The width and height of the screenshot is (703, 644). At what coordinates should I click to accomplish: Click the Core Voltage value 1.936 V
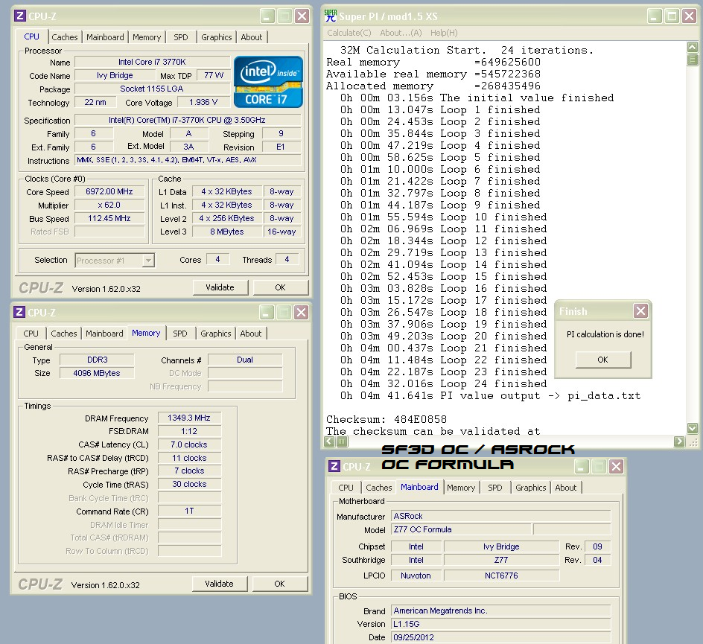[203, 102]
